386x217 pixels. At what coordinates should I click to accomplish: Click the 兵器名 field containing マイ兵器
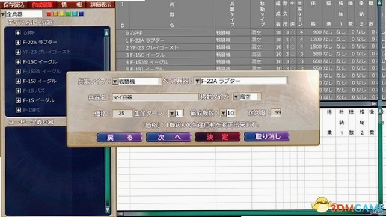point(155,97)
